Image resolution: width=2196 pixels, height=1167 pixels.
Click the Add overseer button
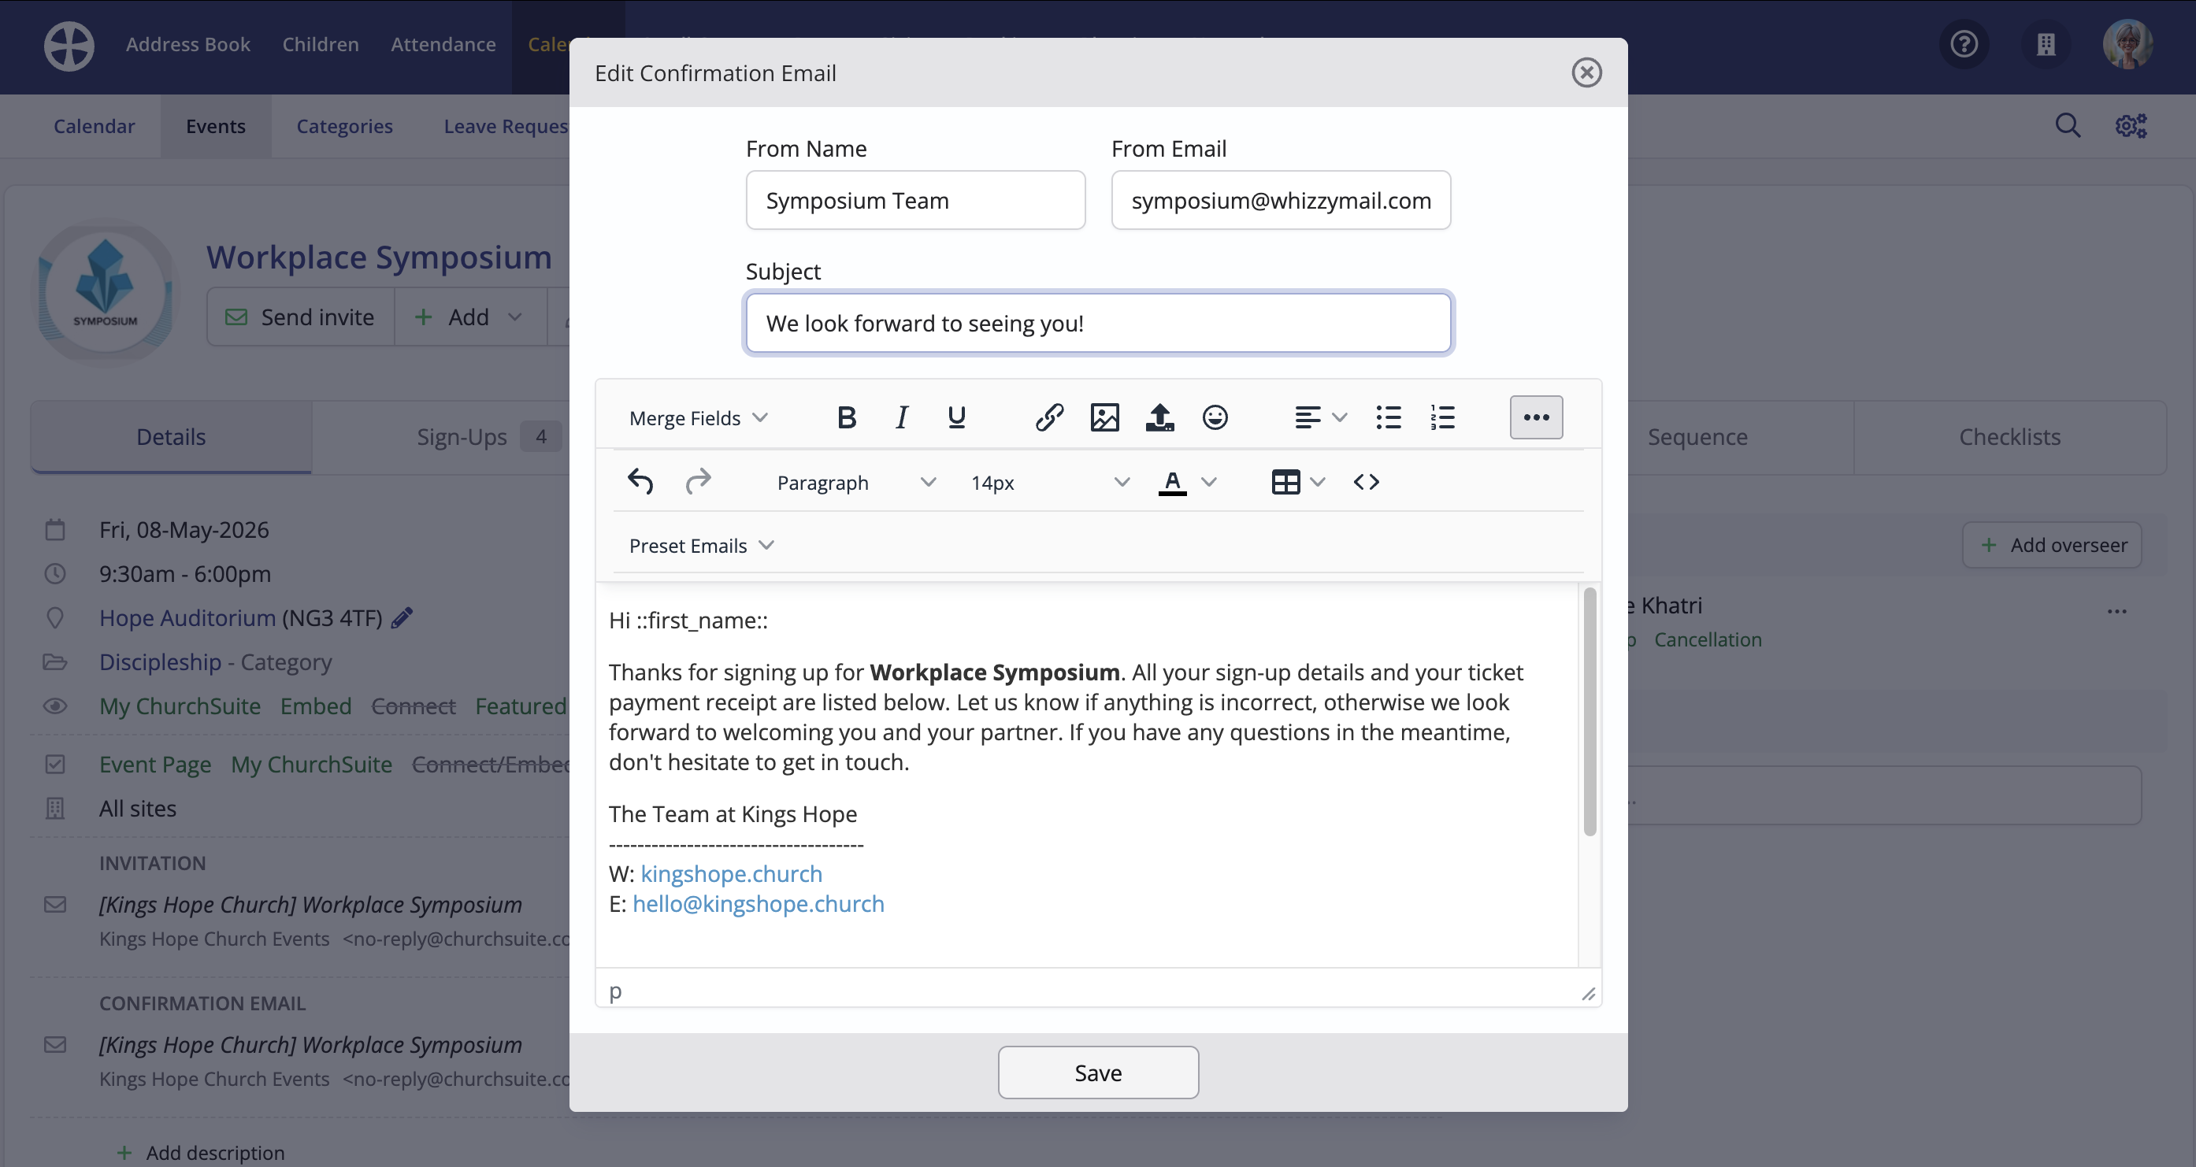pyautogui.click(x=2053, y=546)
